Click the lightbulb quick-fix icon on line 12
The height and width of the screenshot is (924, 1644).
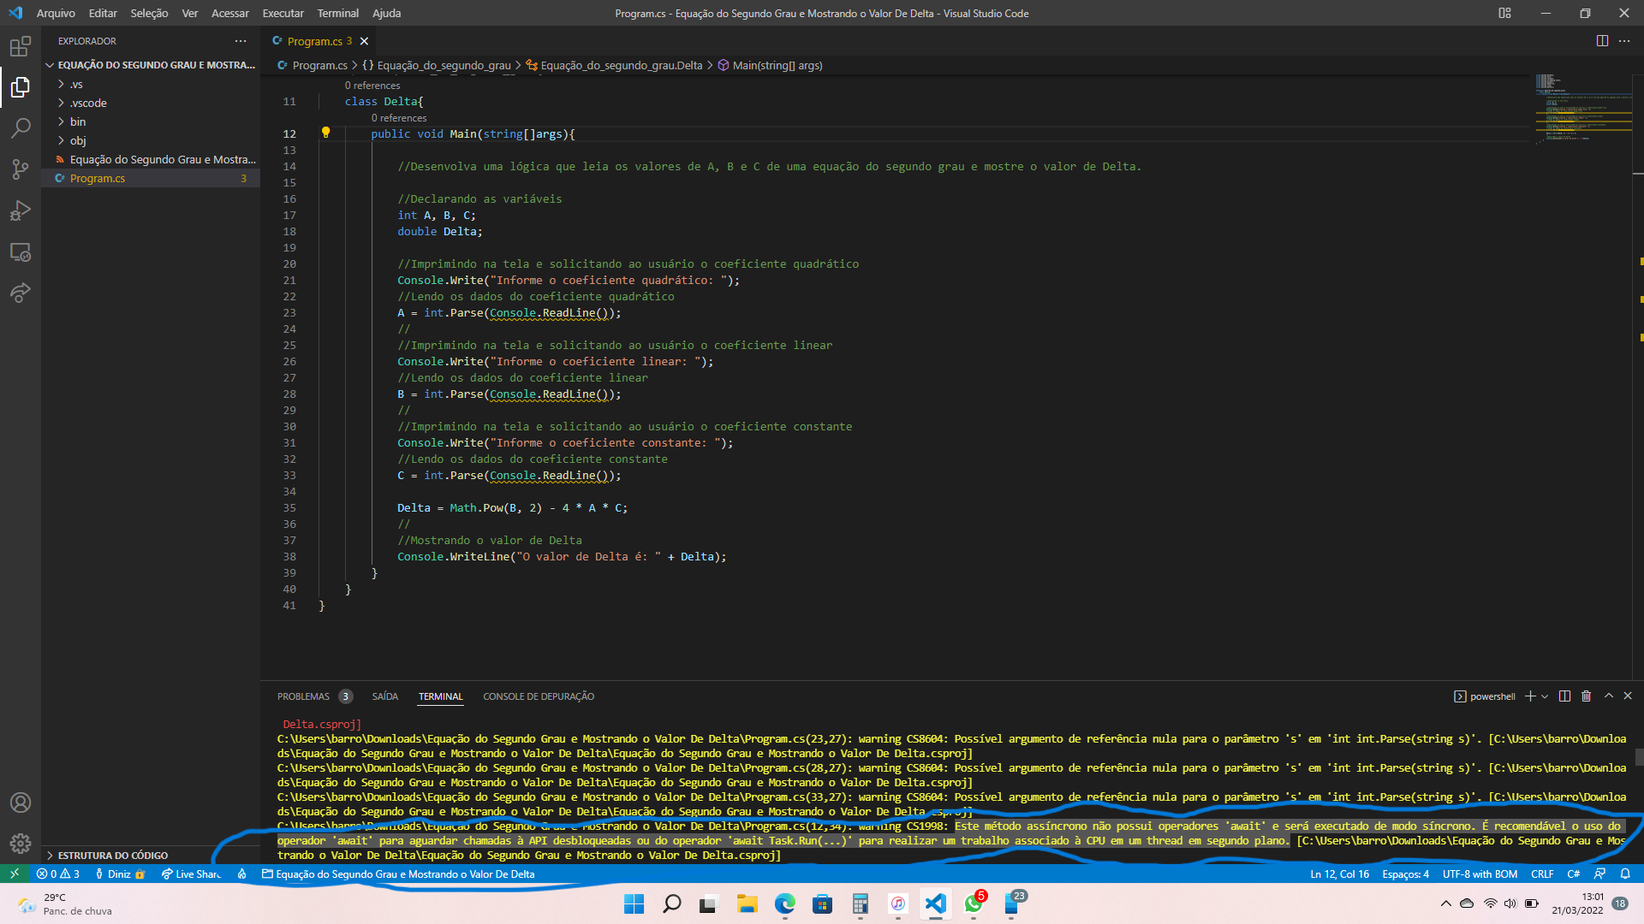pos(325,133)
